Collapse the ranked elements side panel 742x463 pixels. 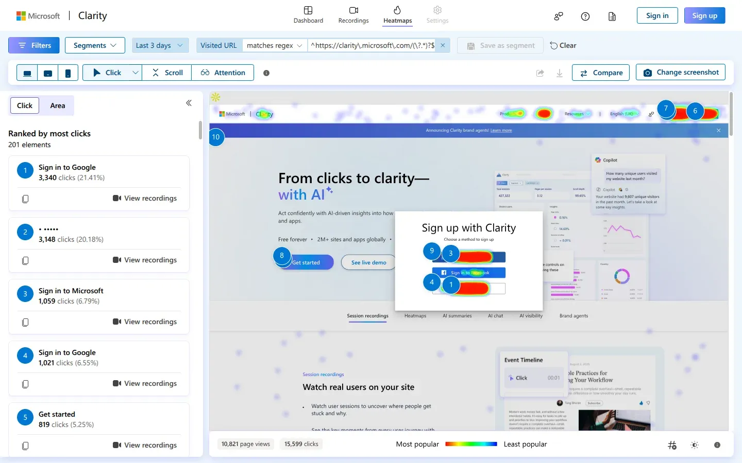[x=189, y=103]
